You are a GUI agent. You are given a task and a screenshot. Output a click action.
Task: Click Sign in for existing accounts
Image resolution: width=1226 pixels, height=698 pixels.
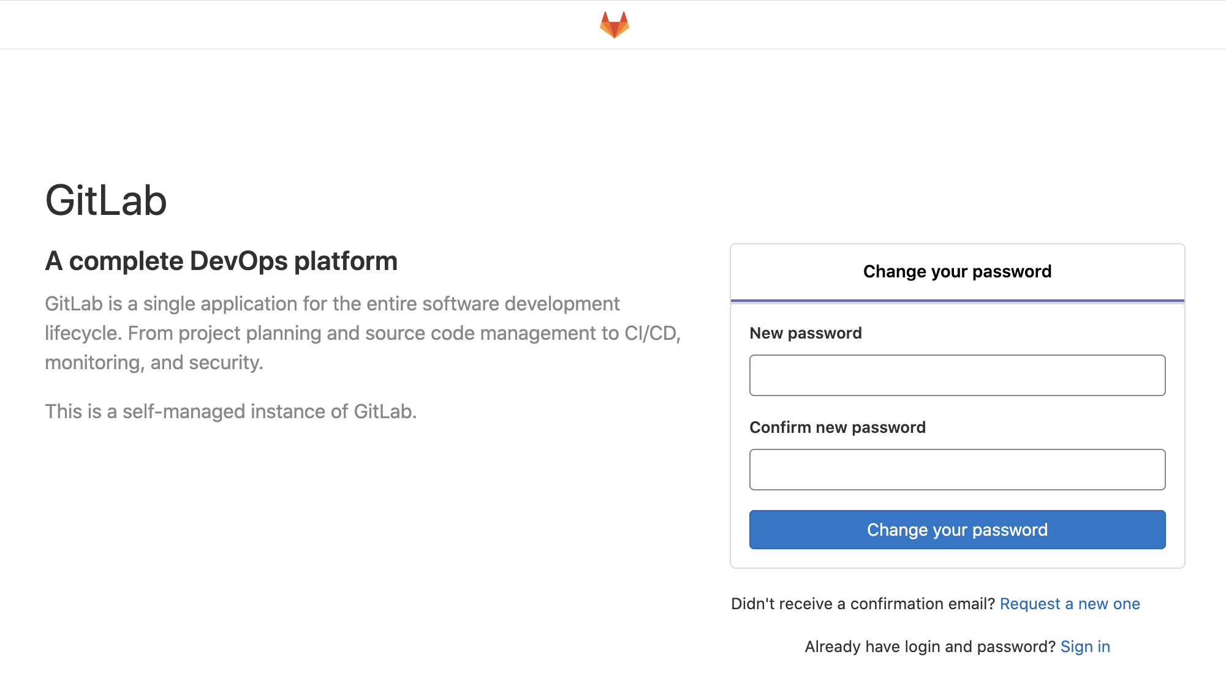[1085, 647]
